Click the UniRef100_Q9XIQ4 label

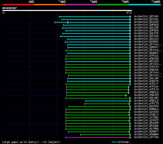pos(146,36)
